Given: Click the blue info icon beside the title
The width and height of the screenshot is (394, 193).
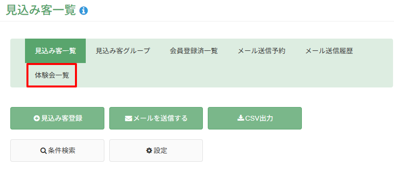Looking at the screenshot, I should (x=83, y=11).
